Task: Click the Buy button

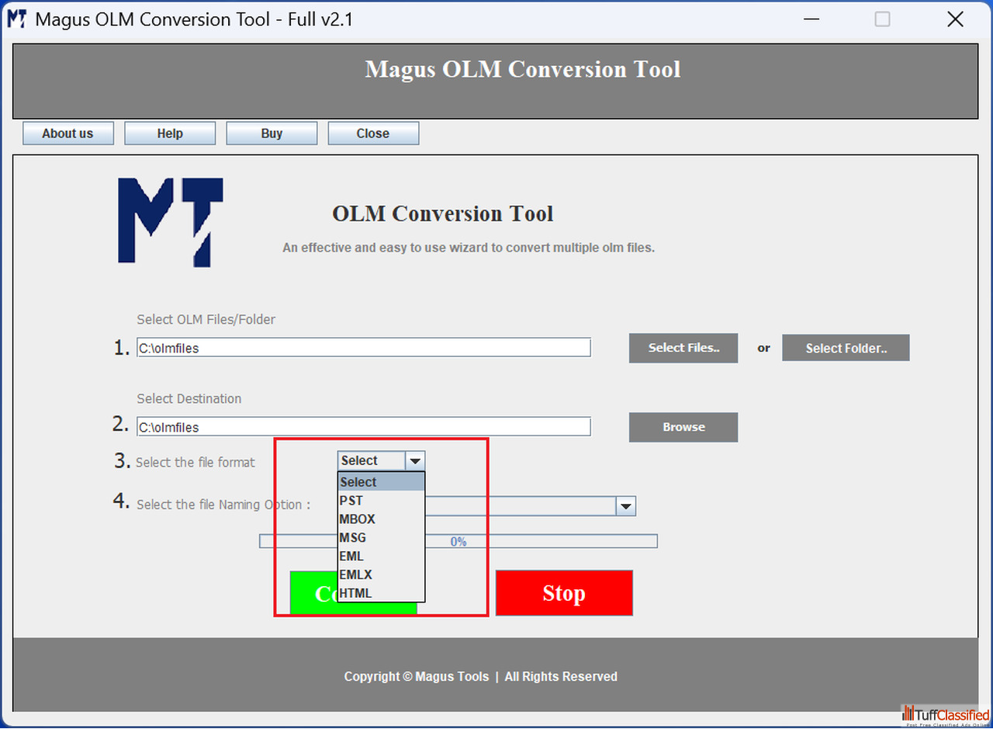Action: click(272, 134)
